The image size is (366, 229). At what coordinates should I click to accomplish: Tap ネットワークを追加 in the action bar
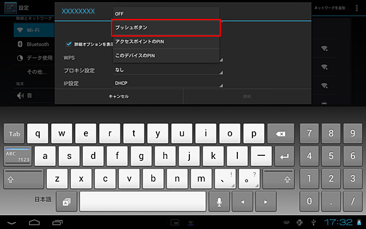329,8
